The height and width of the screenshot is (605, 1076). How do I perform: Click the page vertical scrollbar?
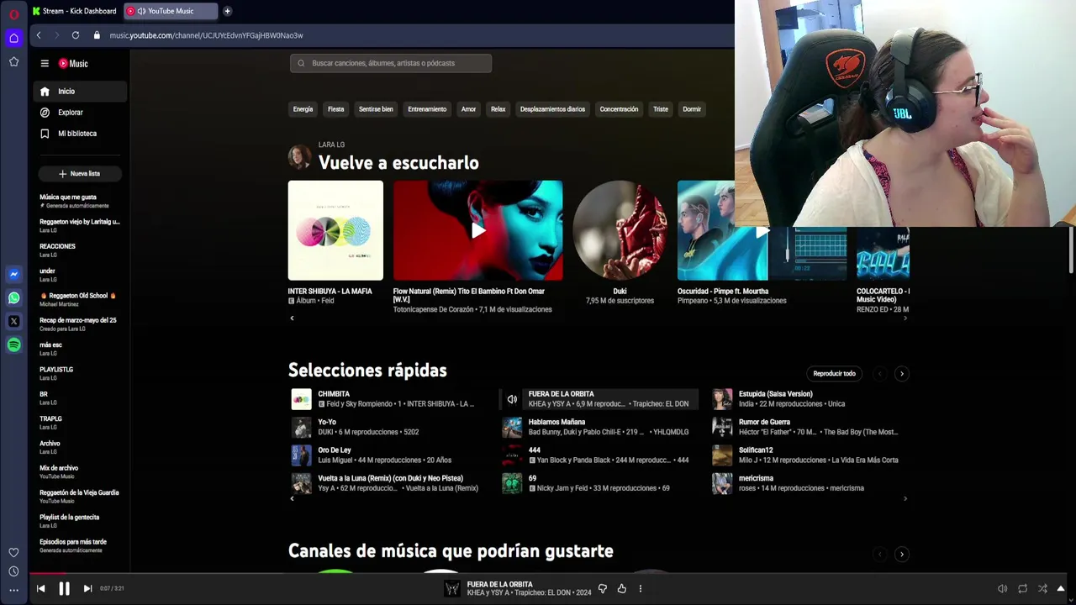pyautogui.click(x=1071, y=252)
